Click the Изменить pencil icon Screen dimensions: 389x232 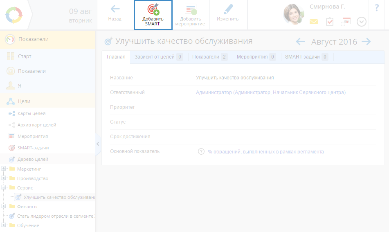[228, 9]
